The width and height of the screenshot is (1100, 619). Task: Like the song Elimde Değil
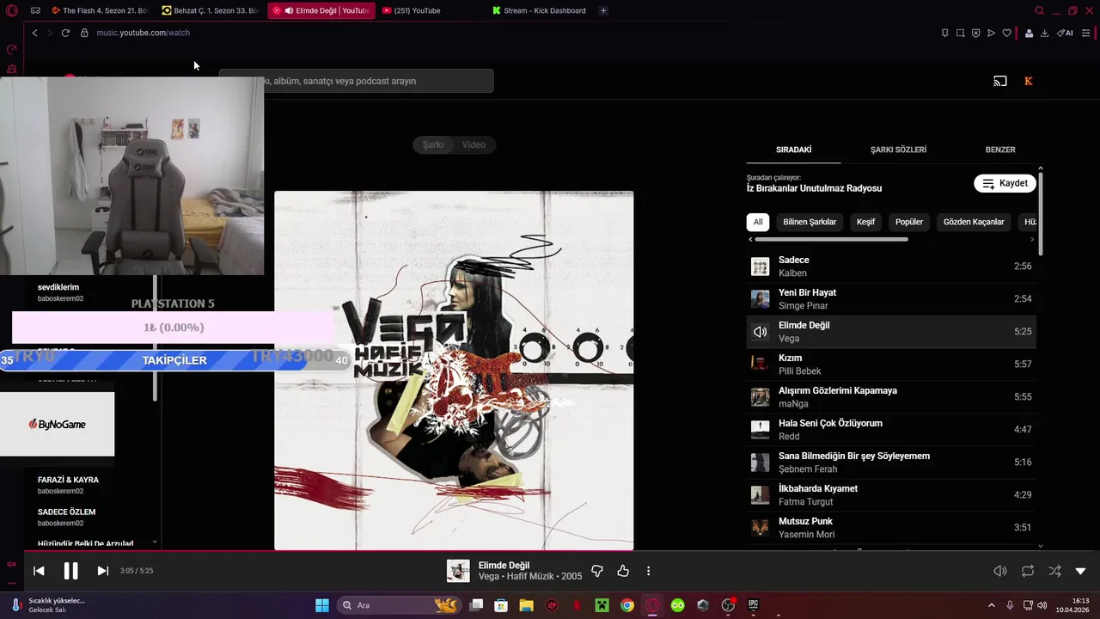[623, 571]
